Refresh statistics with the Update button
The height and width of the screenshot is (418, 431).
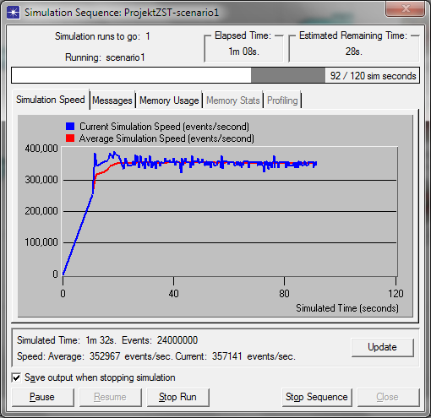[x=382, y=347]
